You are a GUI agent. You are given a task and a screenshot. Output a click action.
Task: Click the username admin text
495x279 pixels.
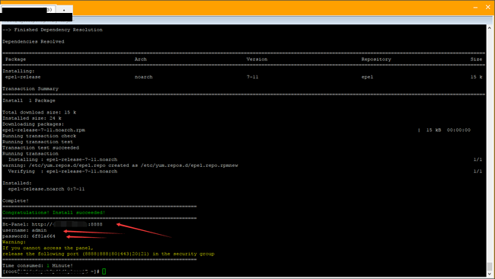39,230
